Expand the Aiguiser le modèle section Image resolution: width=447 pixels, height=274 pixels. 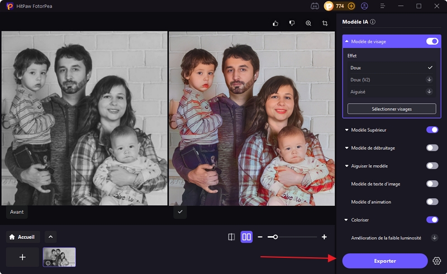click(x=346, y=166)
